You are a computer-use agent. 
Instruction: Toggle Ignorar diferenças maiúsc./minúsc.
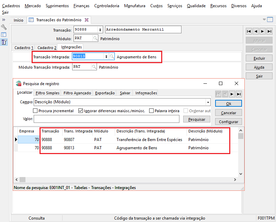(80, 111)
